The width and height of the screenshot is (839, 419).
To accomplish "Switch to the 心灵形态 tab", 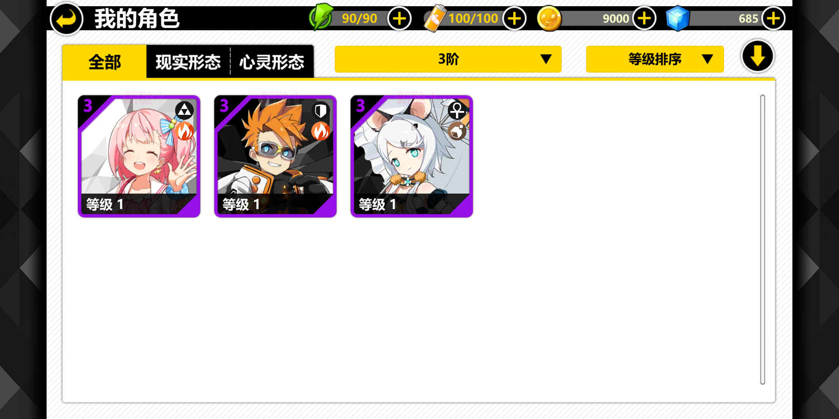I will (x=272, y=62).
